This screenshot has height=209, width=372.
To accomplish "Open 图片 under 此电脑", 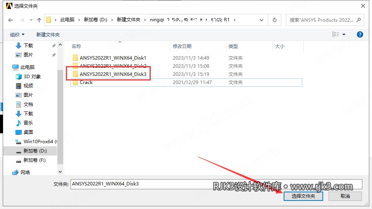I will tap(28, 95).
